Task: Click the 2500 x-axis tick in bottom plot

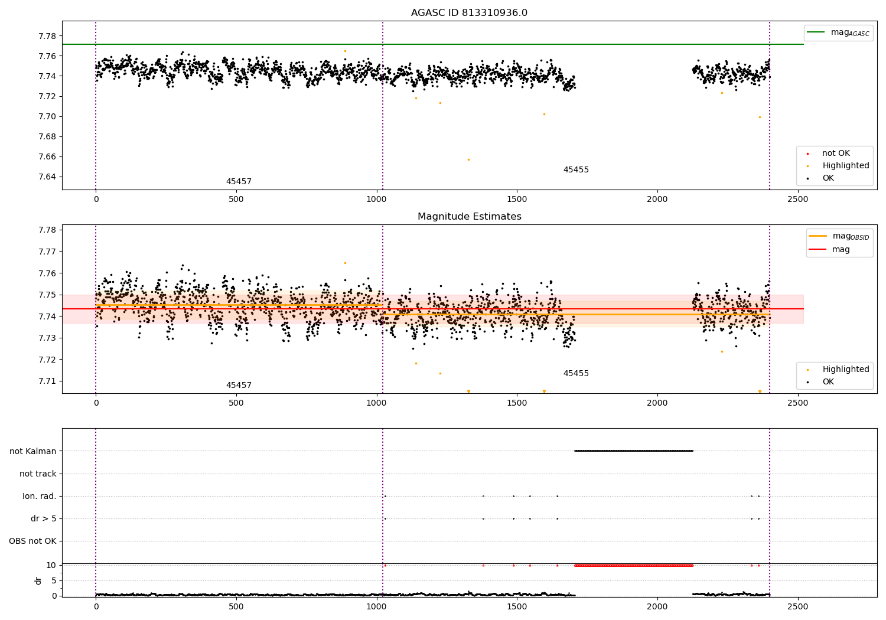Action: [x=798, y=606]
